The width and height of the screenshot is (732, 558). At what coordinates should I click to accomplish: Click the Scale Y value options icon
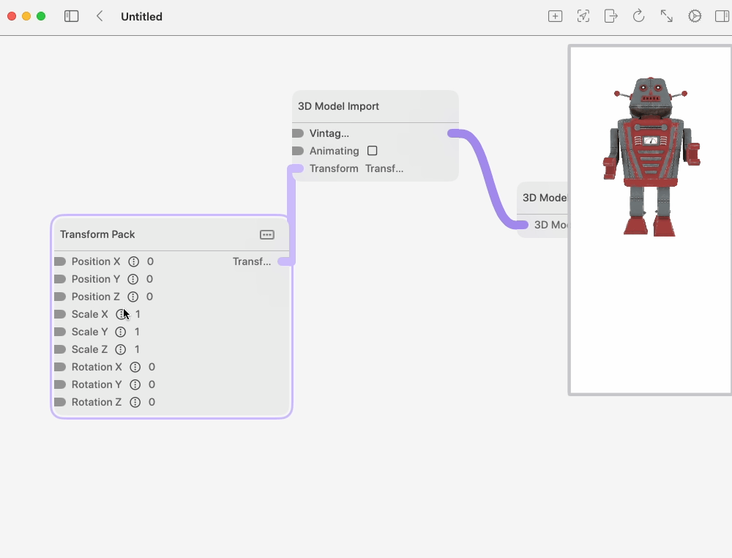[121, 332]
